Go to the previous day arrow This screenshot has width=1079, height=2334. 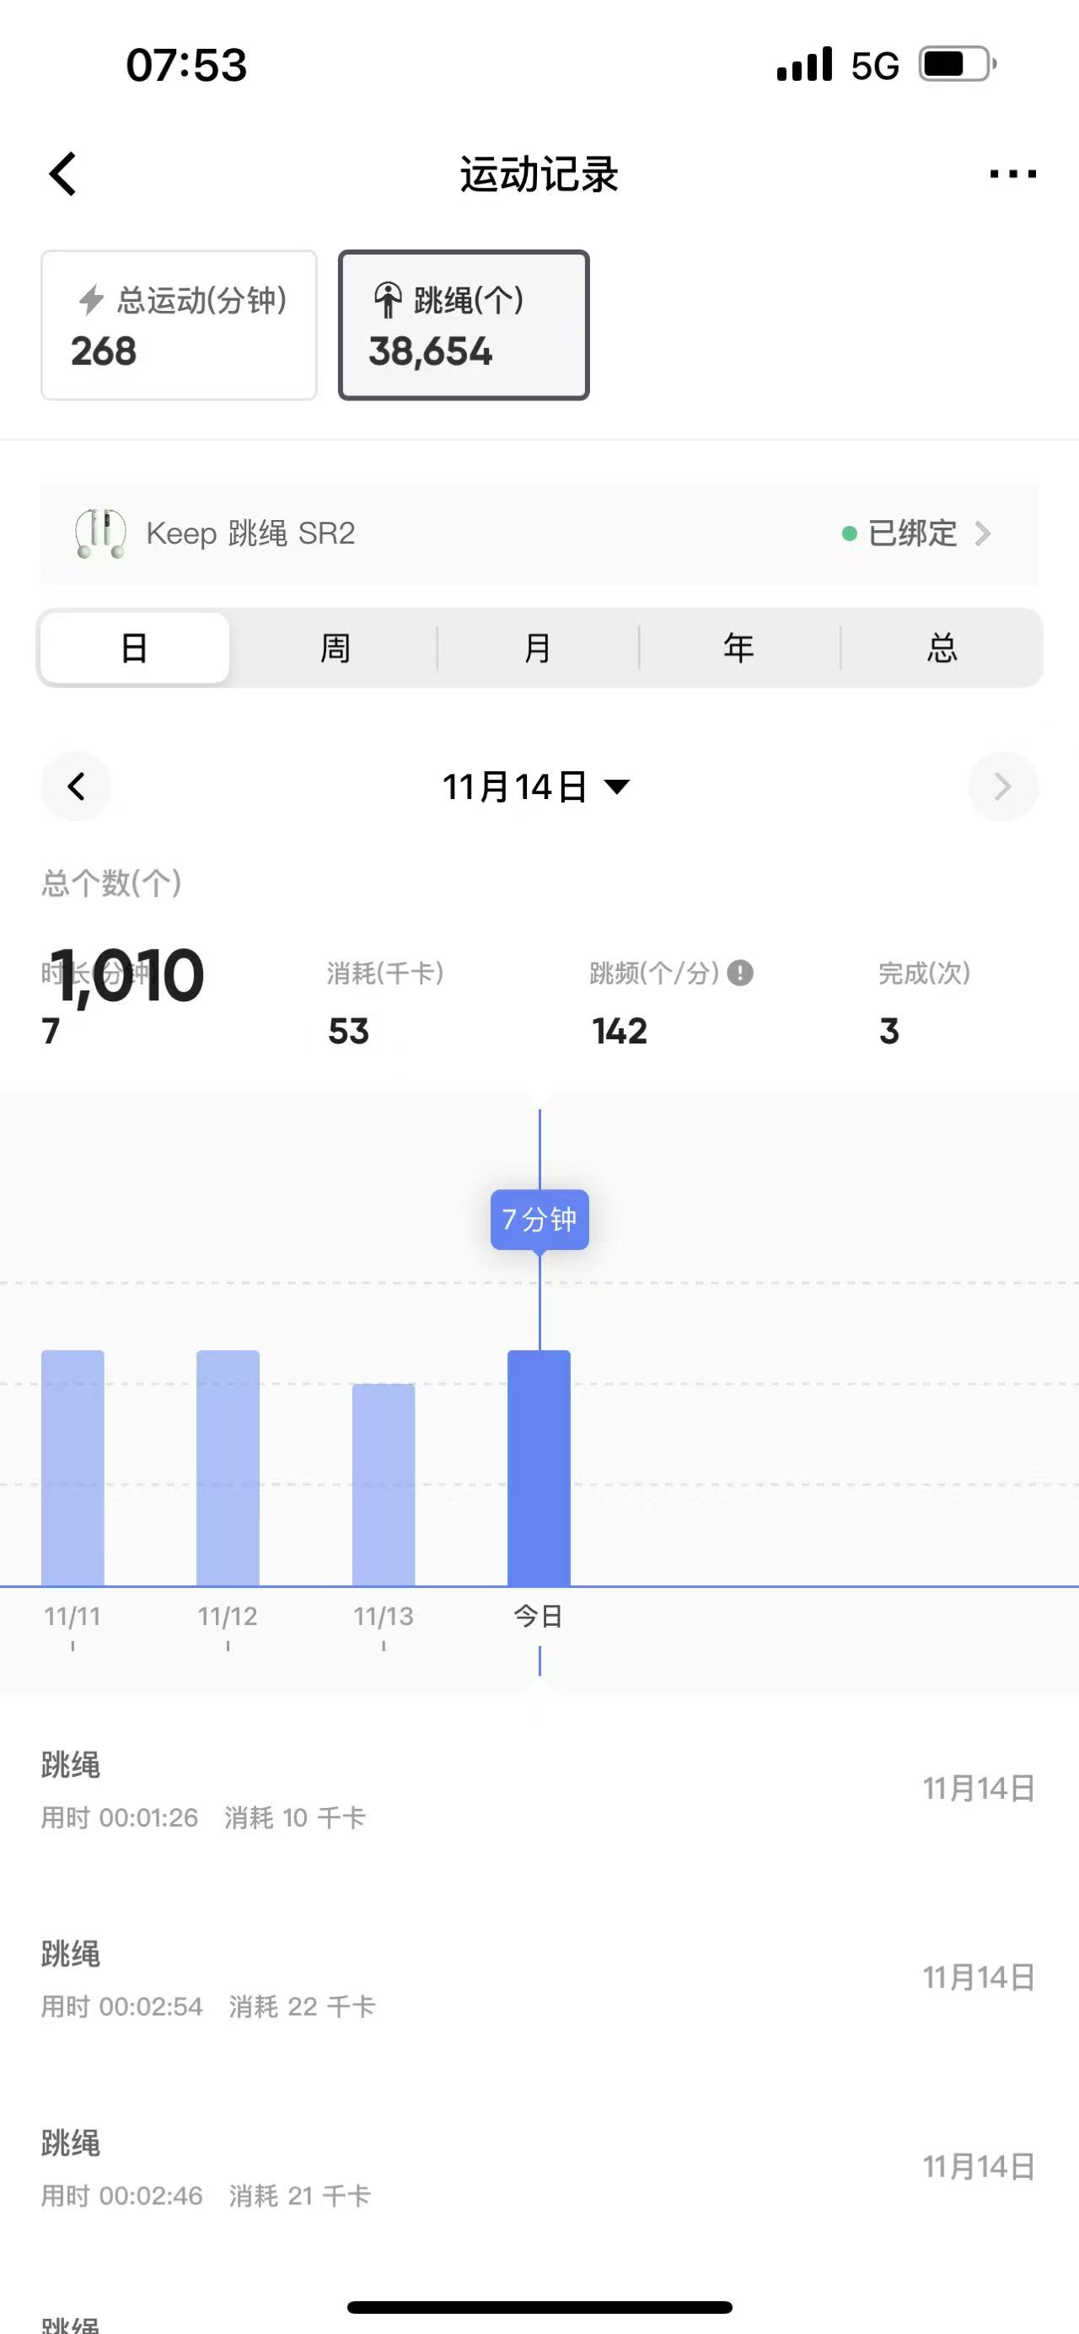[76, 786]
